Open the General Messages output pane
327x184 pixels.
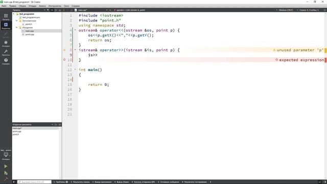point(169,182)
